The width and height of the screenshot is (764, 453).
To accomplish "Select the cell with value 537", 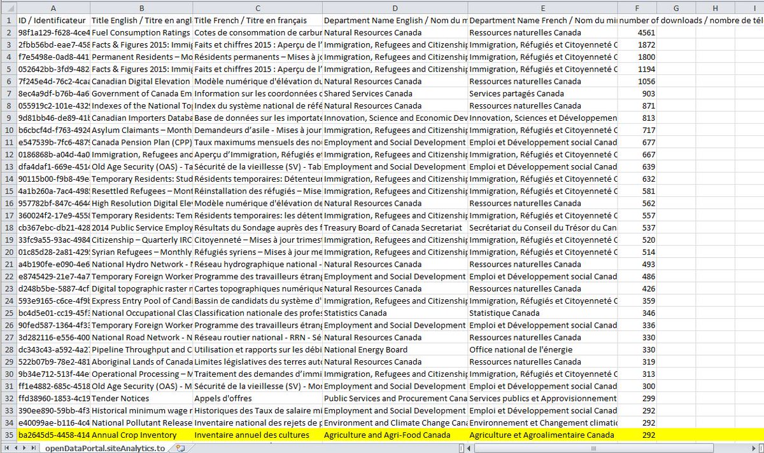I will (x=637, y=227).
